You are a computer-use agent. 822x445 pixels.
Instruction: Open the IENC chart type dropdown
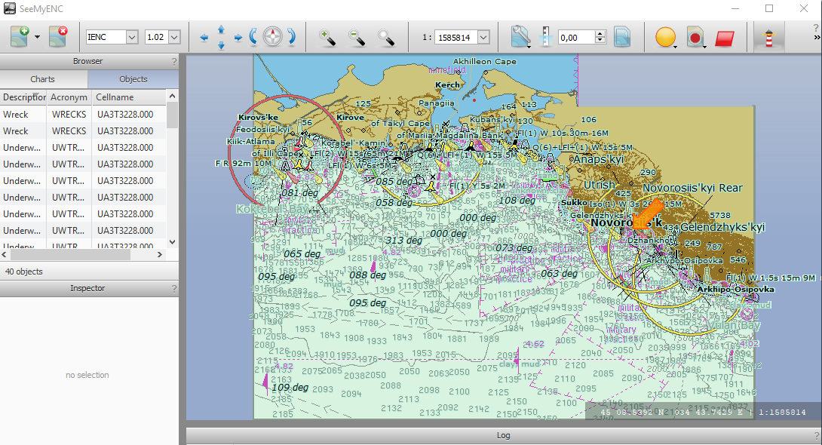[132, 37]
